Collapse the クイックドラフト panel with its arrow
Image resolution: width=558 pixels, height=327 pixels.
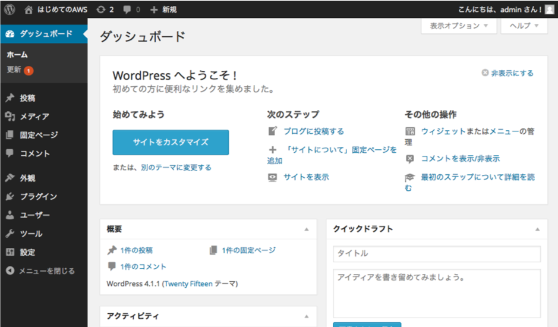tap(537, 229)
